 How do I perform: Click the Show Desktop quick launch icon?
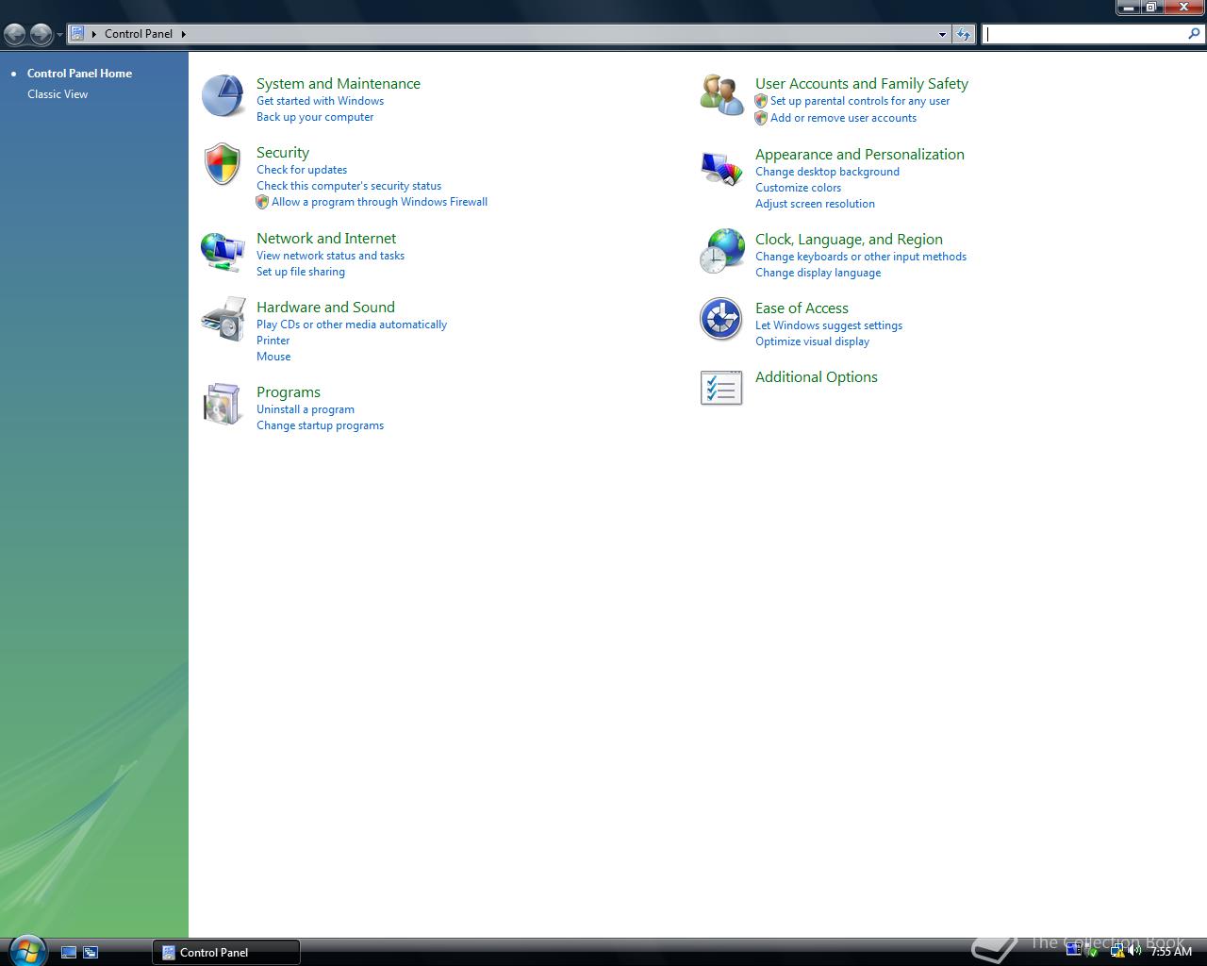68,952
